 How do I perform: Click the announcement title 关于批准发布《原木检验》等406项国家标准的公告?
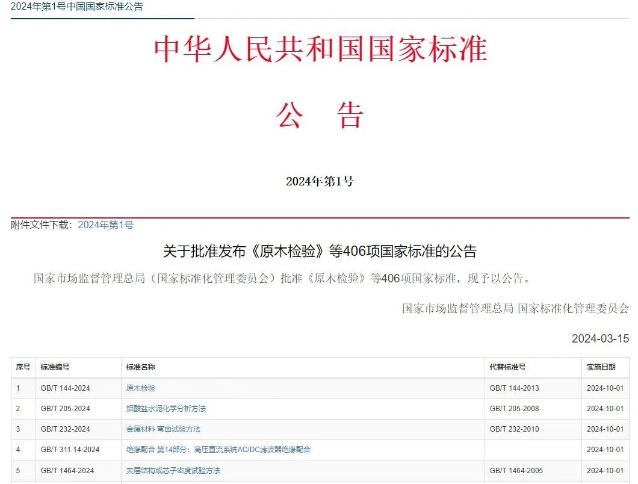pyautogui.click(x=320, y=251)
